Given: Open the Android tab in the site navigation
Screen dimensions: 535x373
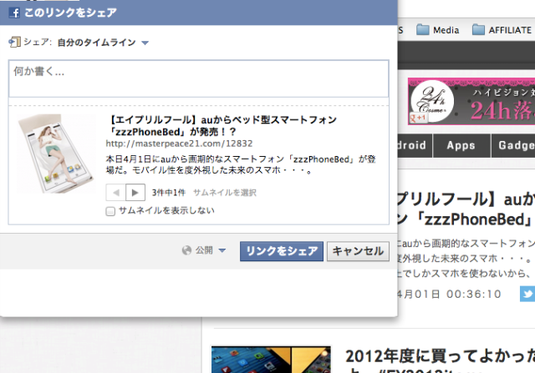Looking at the screenshot, I should point(415,145).
